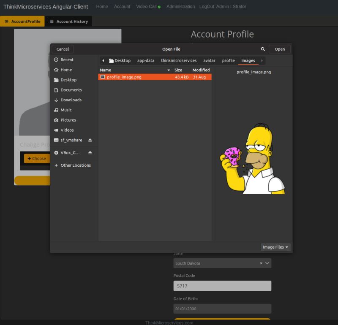The width and height of the screenshot is (338, 325).
Task: Expand the State dropdown showing South Dakota
Action: click(267, 263)
